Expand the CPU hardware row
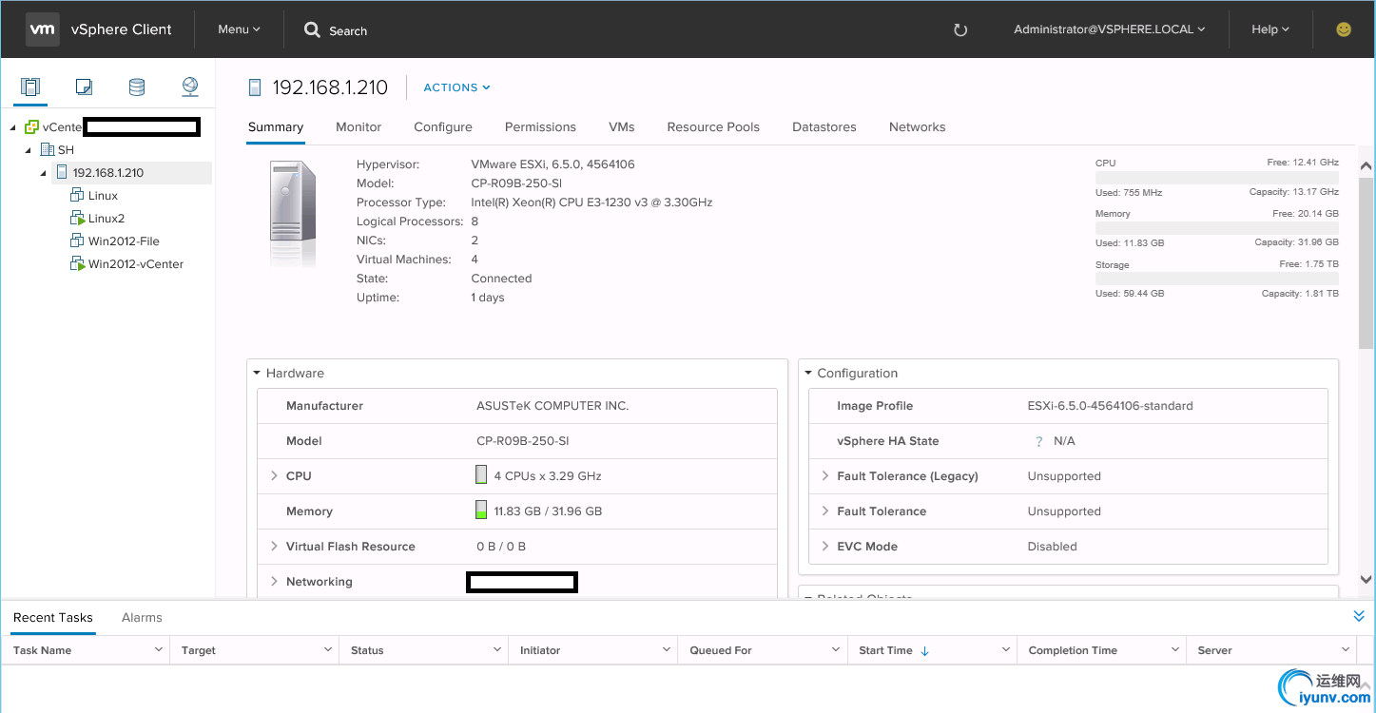Screen dimensions: 1376x713 [x=274, y=475]
